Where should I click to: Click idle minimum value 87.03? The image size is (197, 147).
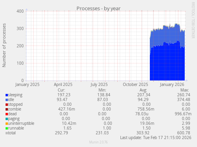point(103,99)
